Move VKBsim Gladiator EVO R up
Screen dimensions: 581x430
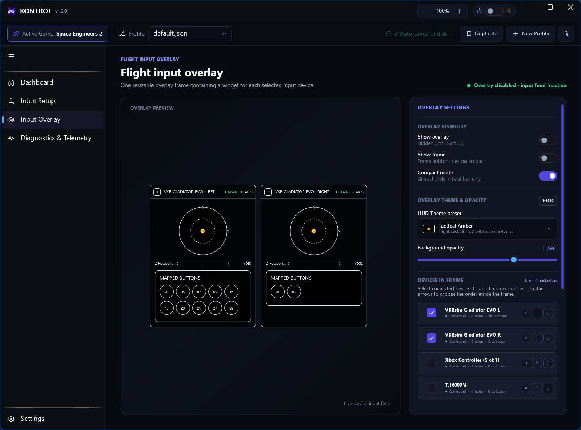pos(537,338)
